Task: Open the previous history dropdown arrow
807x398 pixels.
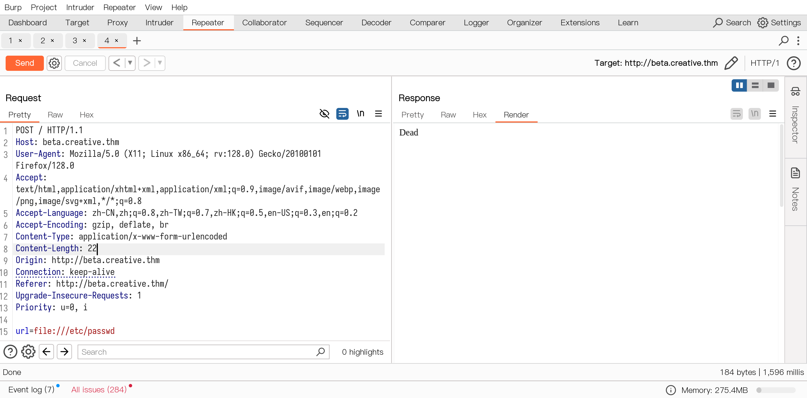Action: 130,63
